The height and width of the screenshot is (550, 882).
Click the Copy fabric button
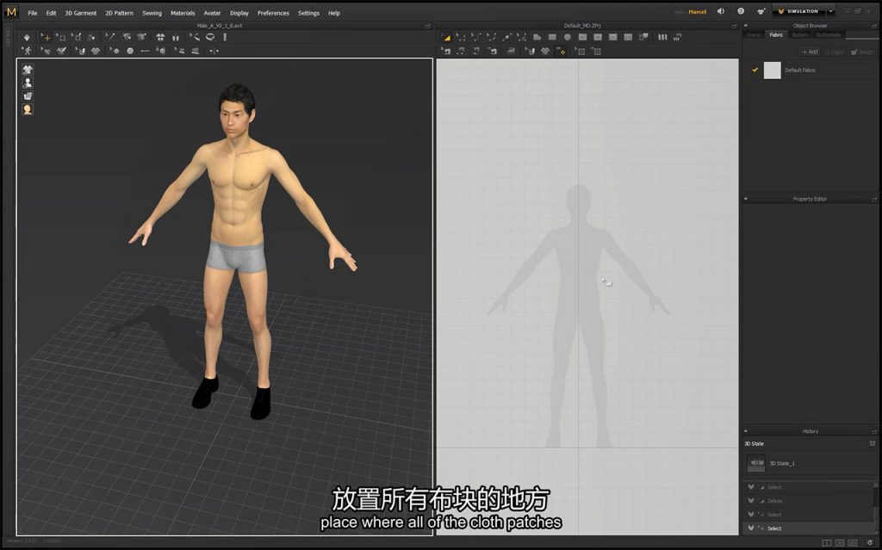[x=834, y=52]
